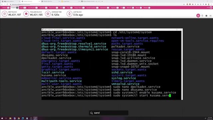Click 'dkusama.service' in ls output

(55, 55)
